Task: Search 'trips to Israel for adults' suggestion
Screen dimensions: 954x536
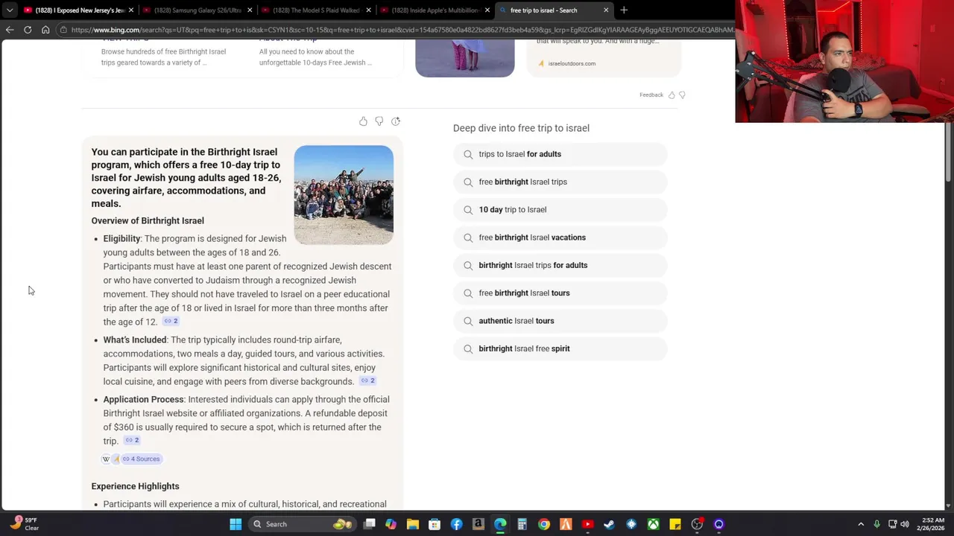Action: 560,154
